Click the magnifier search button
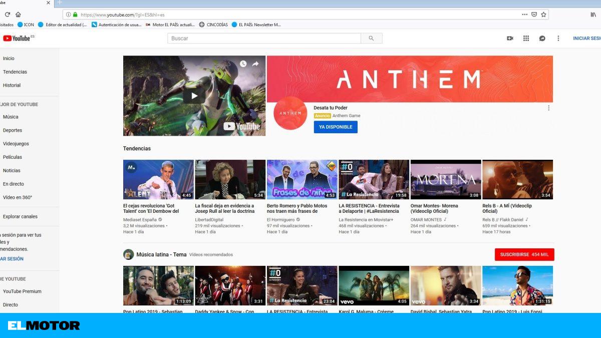Image resolution: width=601 pixels, height=338 pixels. click(371, 39)
